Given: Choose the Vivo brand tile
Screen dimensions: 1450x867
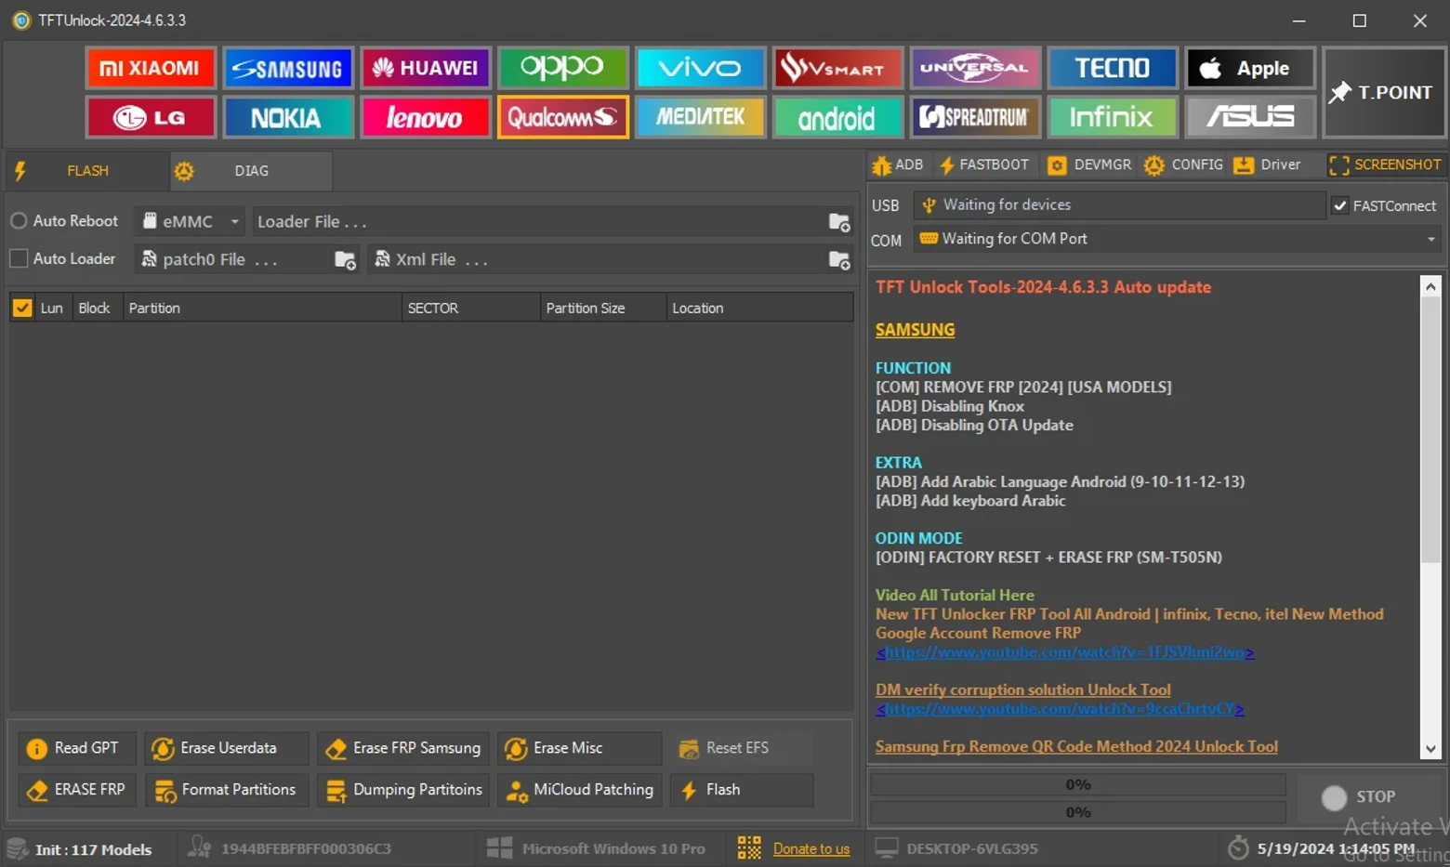Looking at the screenshot, I should pyautogui.click(x=700, y=68).
